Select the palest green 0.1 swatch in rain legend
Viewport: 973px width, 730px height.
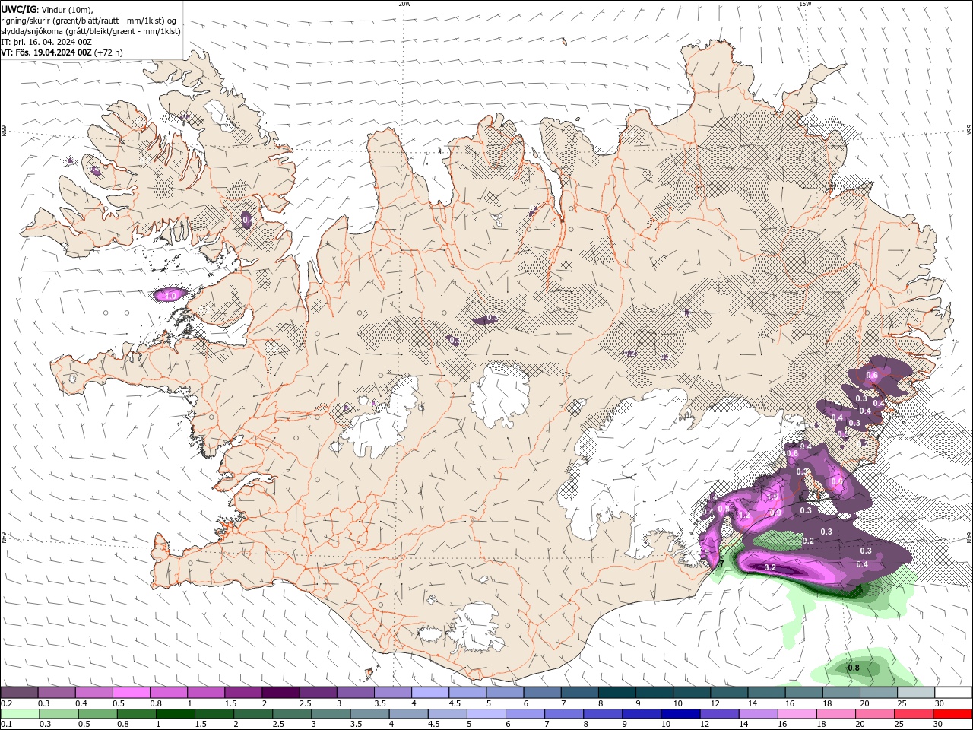click(x=20, y=714)
